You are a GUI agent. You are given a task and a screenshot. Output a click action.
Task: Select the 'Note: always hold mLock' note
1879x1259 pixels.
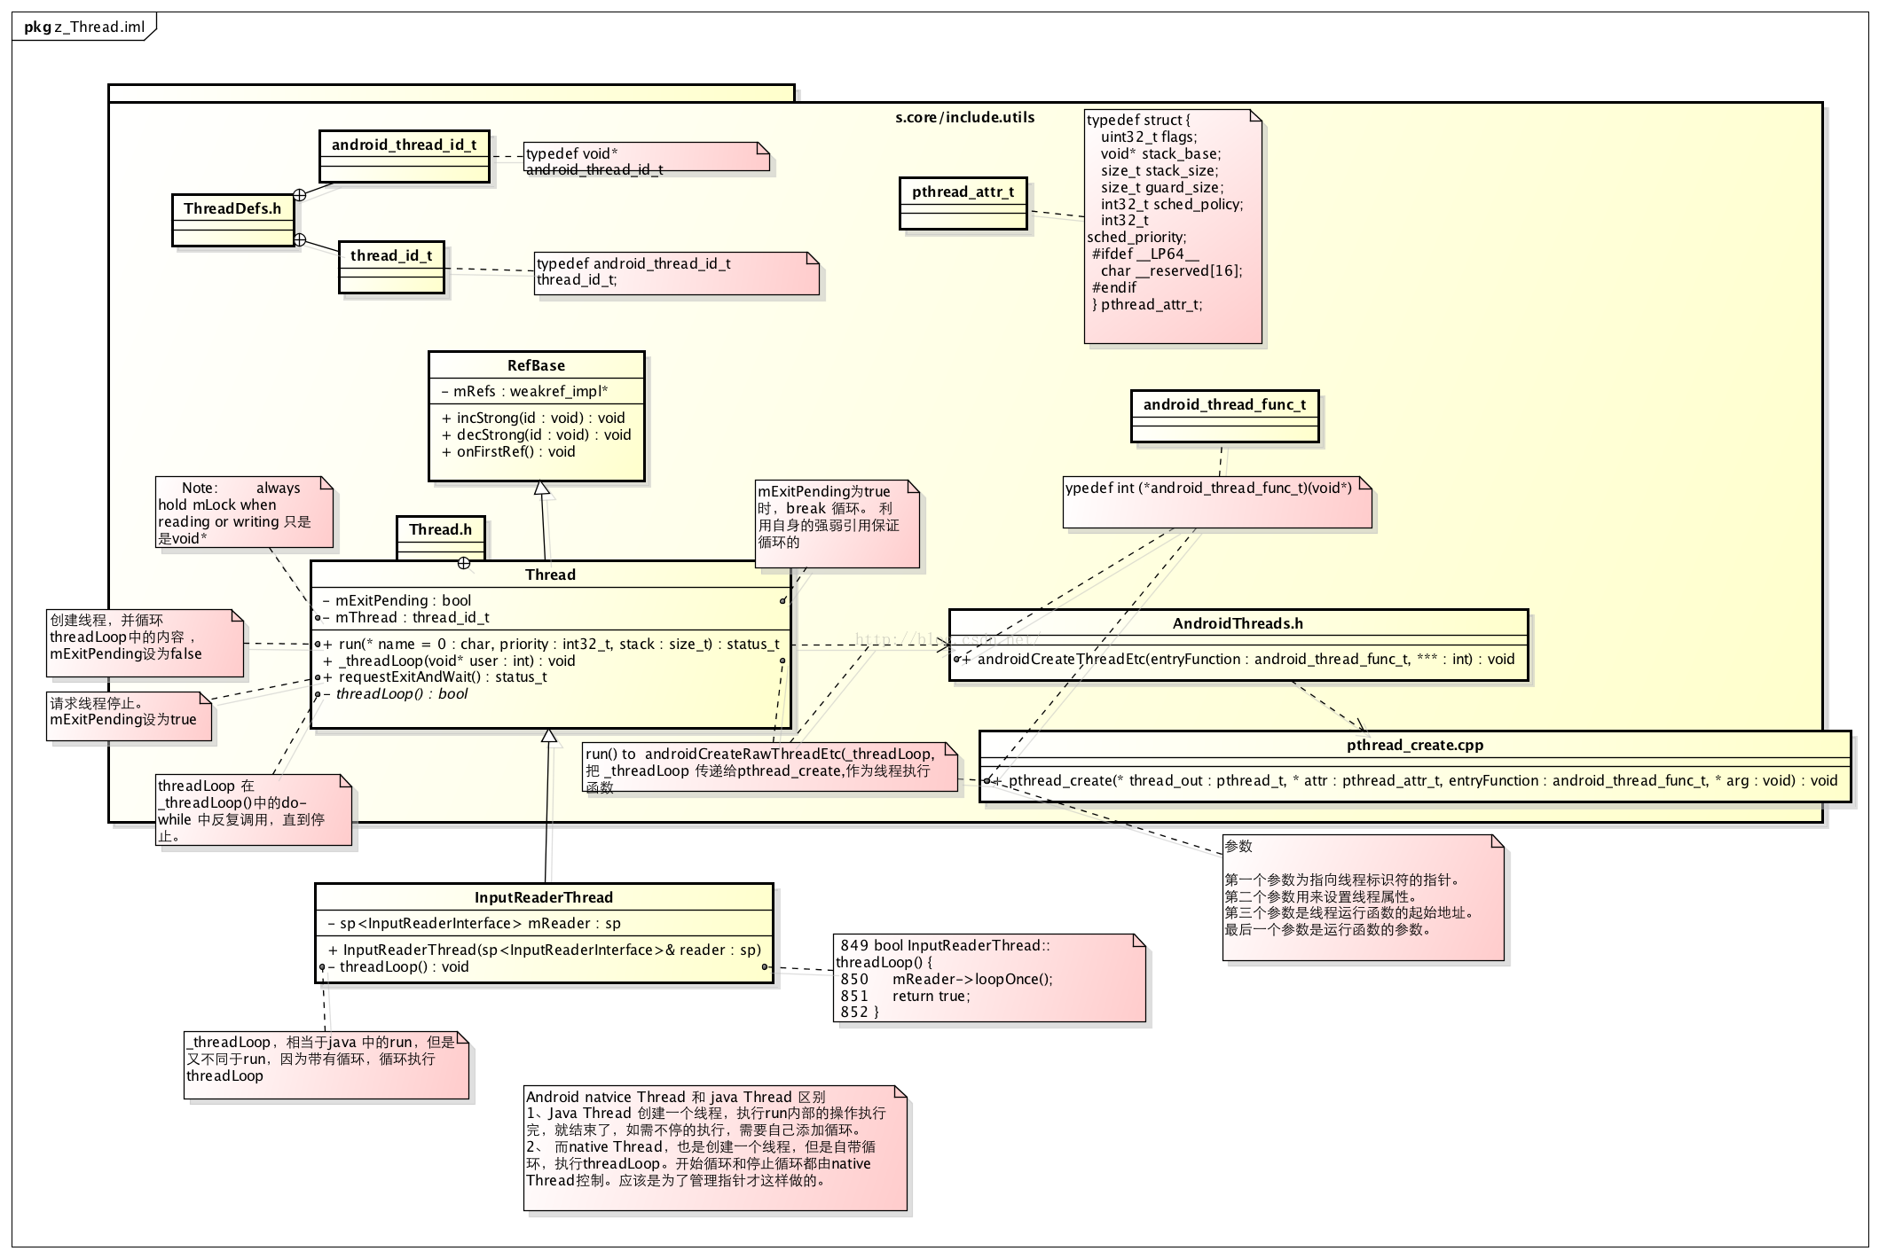[245, 512]
